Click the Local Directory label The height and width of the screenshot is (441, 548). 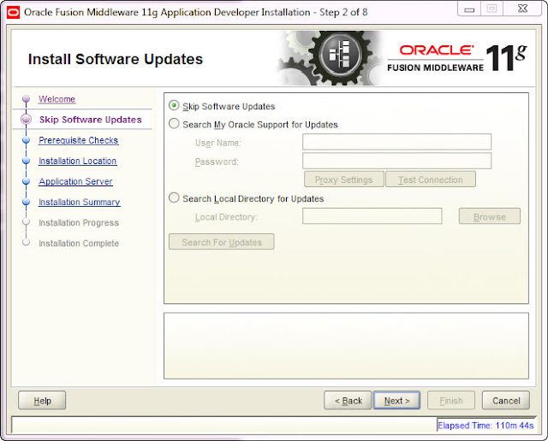(x=226, y=217)
